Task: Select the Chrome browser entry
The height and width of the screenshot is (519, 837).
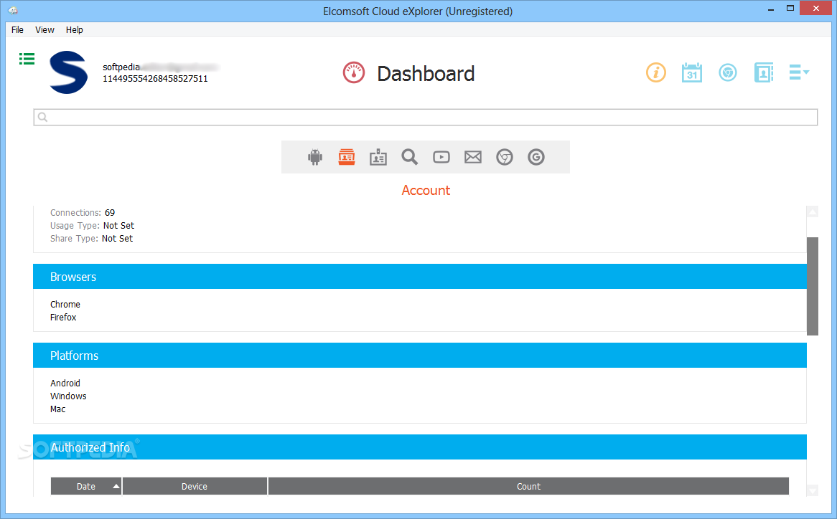Action: (65, 304)
